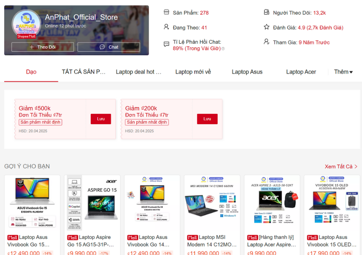The image size is (362, 255).
Task: Click the AnPhat_Official_Store shop name
Action: 81,17
